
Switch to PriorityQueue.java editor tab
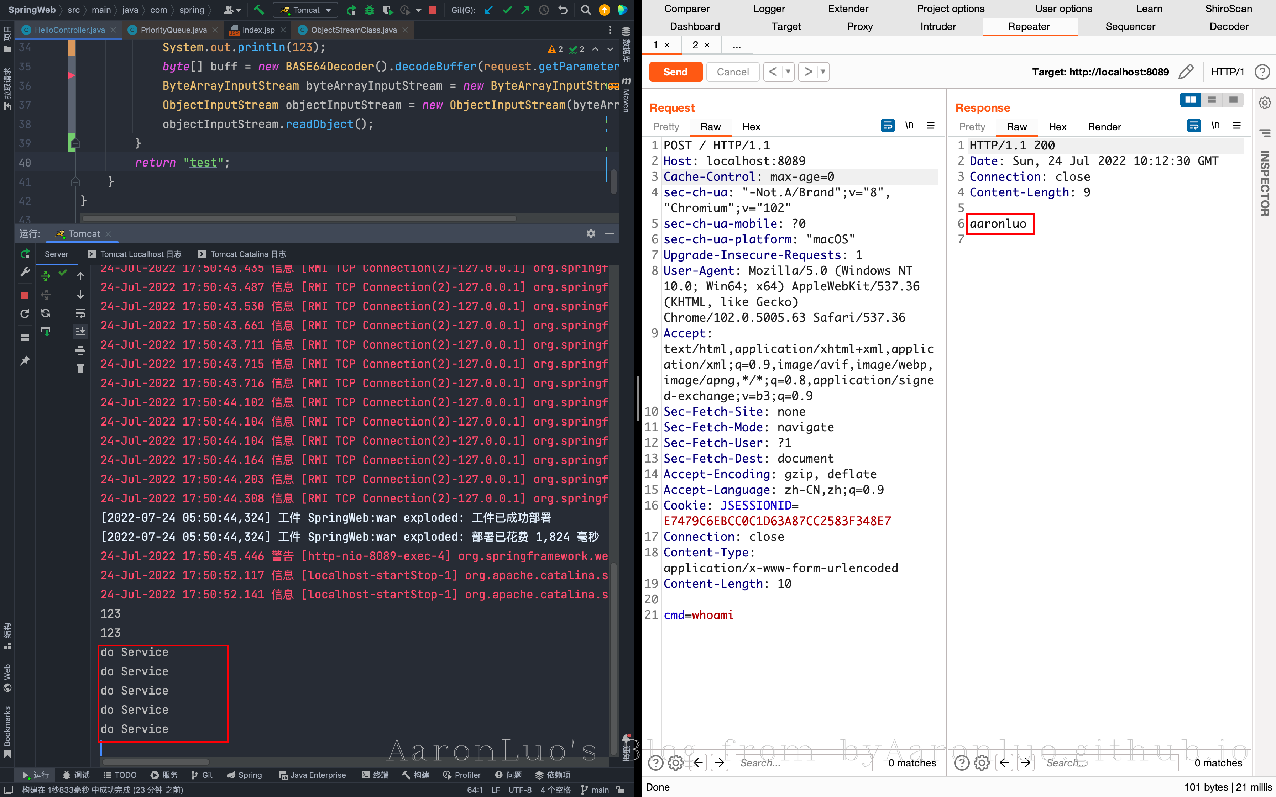pos(173,30)
